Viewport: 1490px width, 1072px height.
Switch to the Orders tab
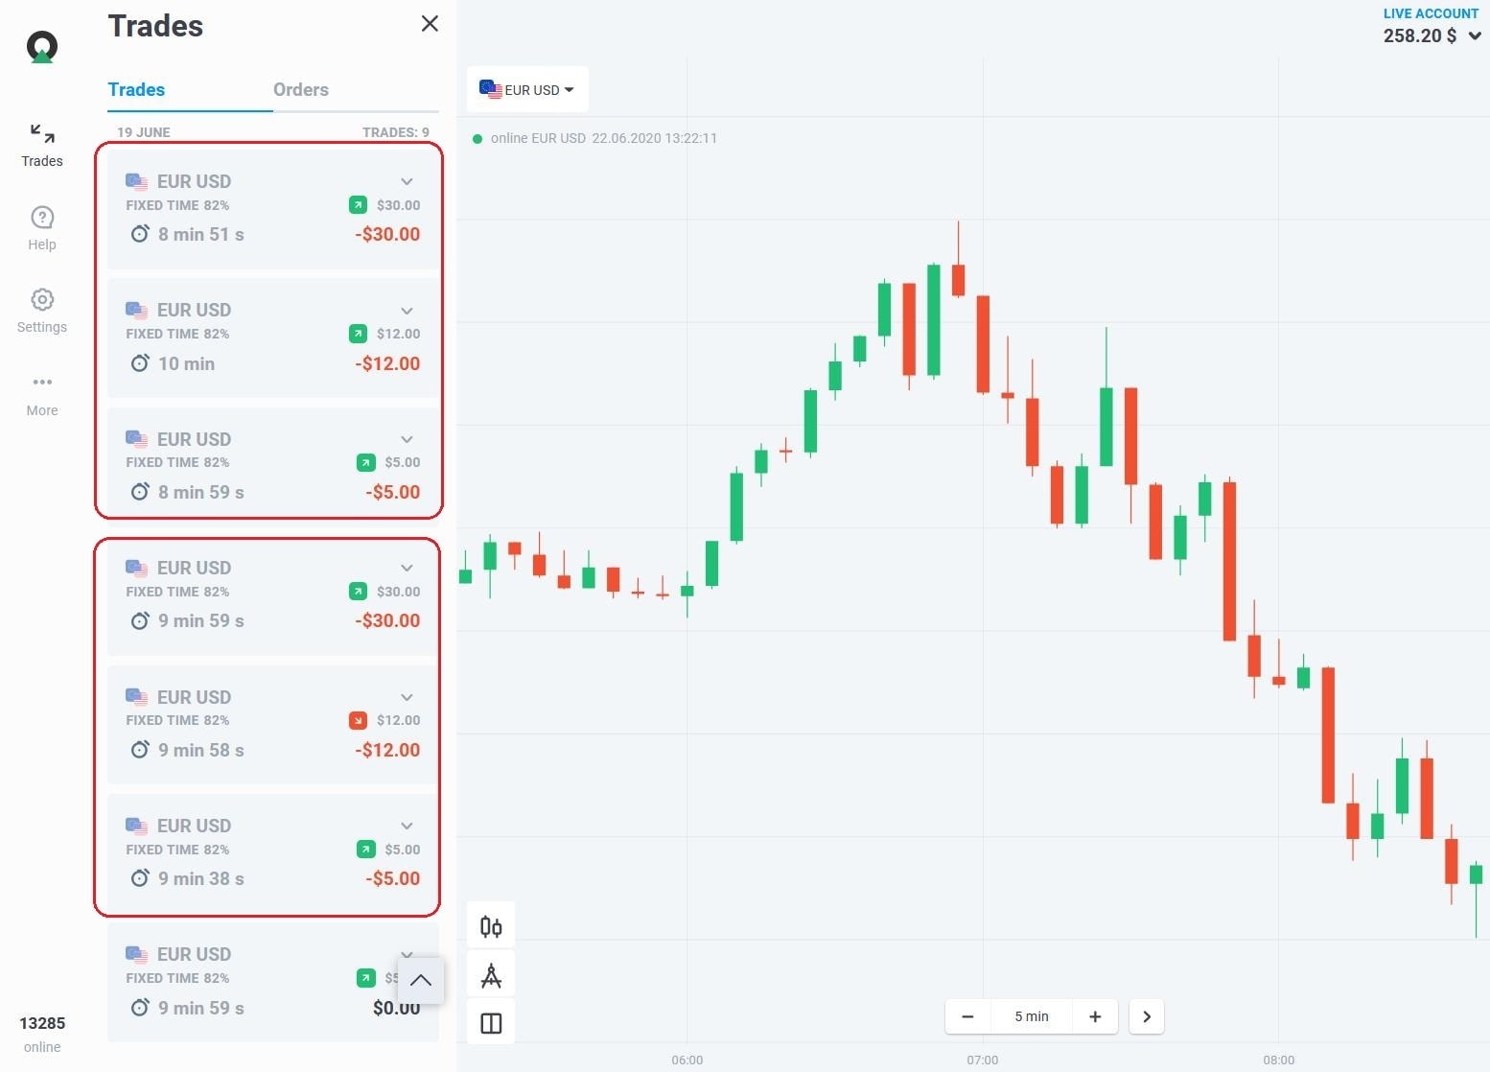pos(301,89)
